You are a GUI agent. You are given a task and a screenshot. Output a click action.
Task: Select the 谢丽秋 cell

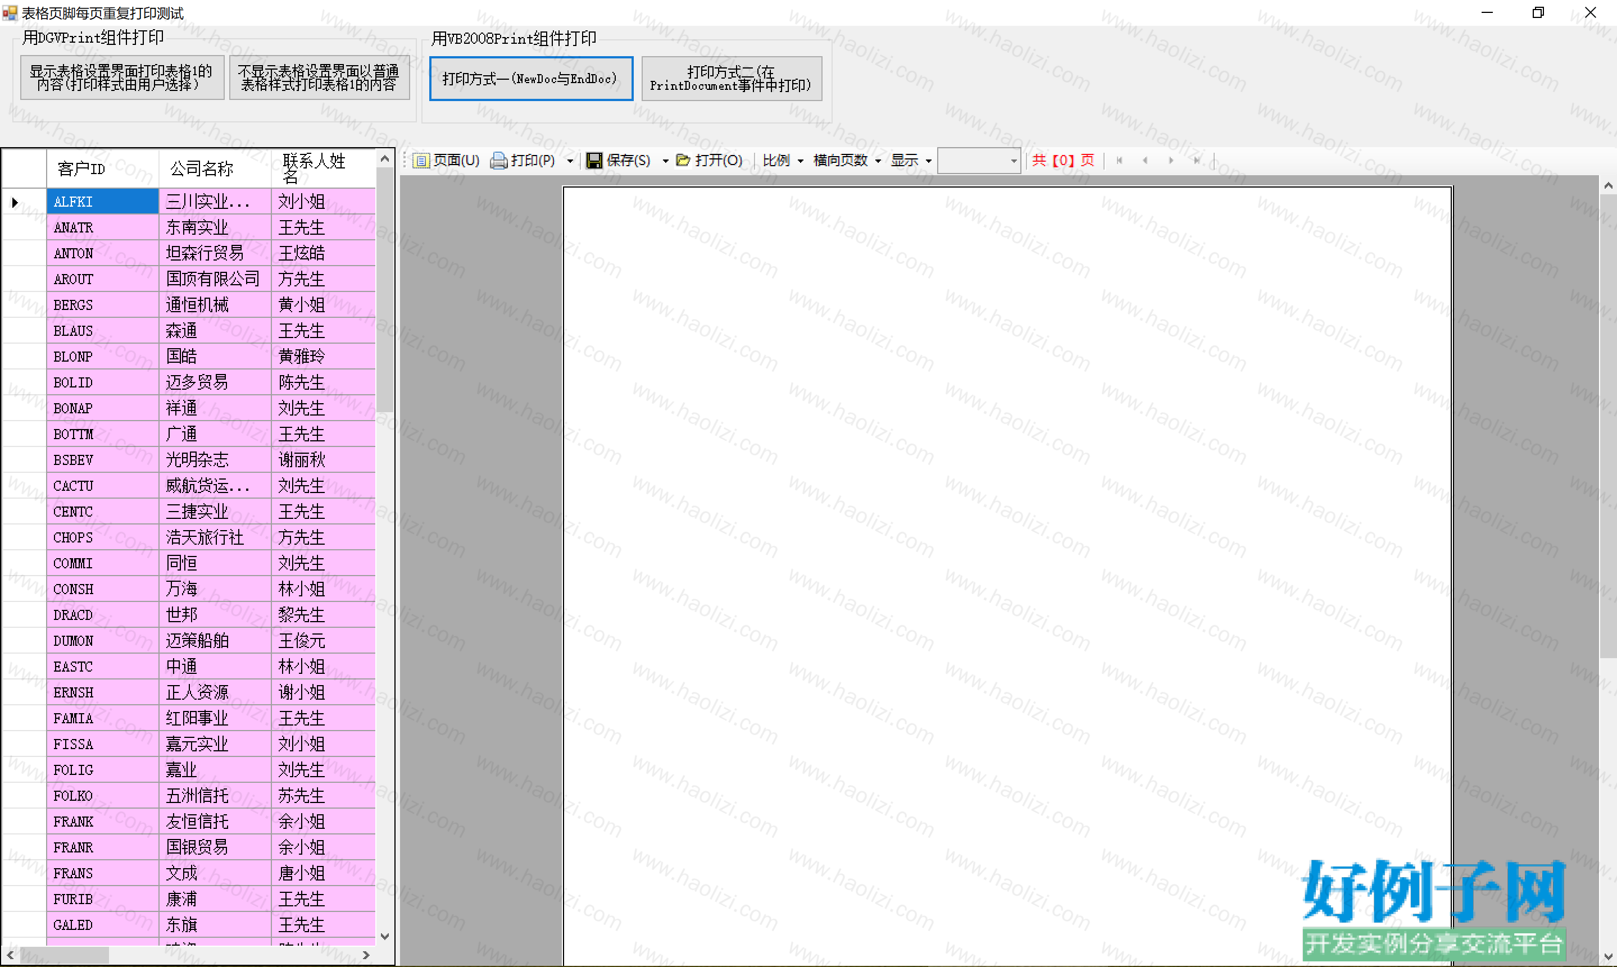pos(323,460)
